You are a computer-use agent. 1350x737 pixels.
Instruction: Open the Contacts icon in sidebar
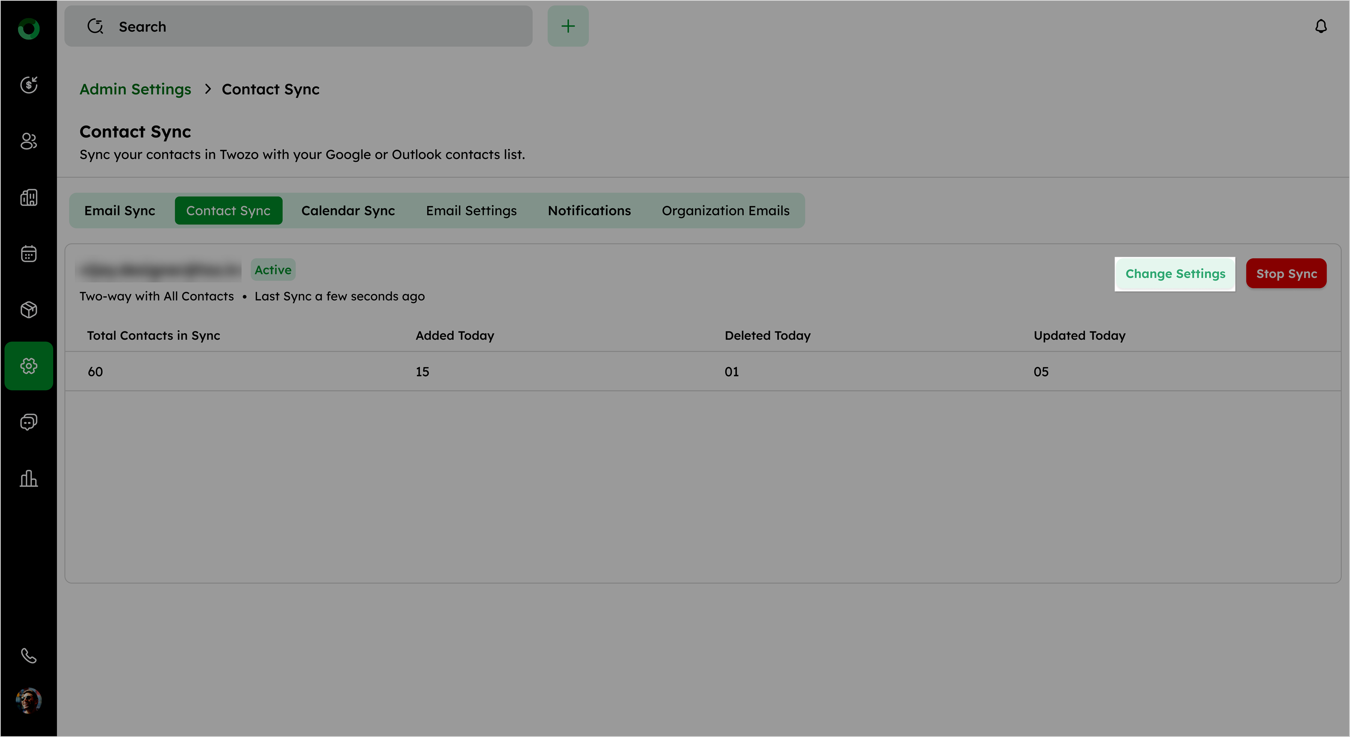pyautogui.click(x=29, y=141)
